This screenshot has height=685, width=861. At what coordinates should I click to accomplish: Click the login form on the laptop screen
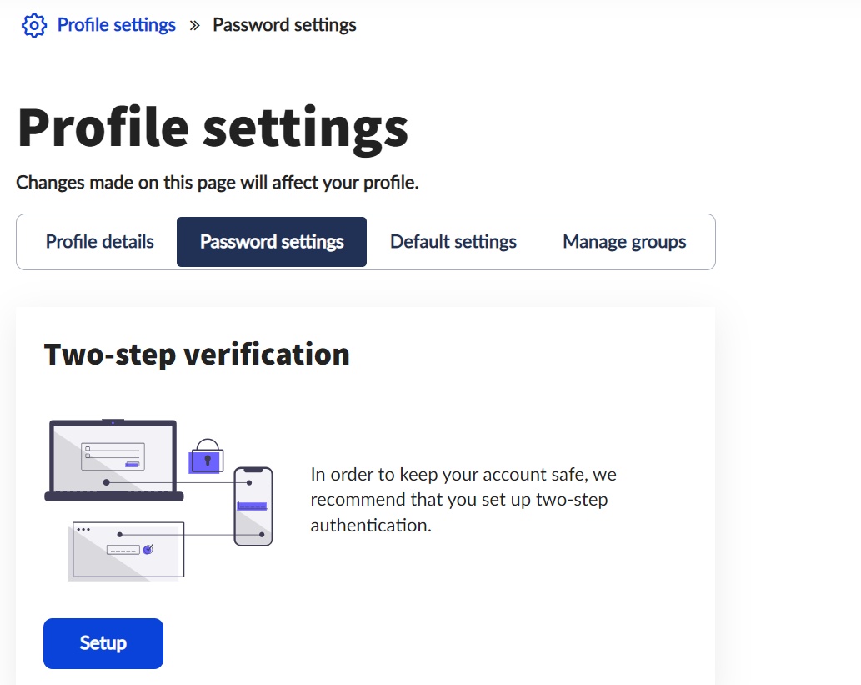[x=113, y=456]
